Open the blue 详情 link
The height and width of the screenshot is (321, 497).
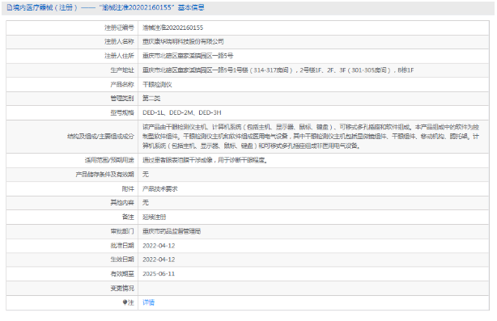[148, 302]
